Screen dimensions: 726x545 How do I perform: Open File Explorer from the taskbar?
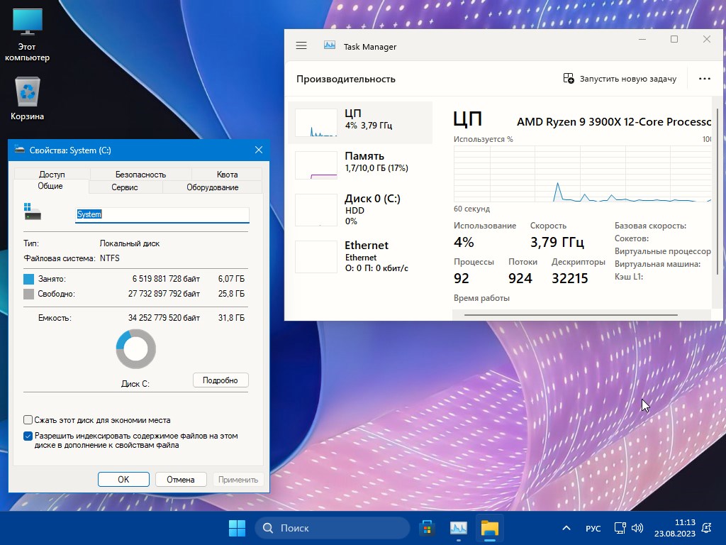(x=489, y=527)
